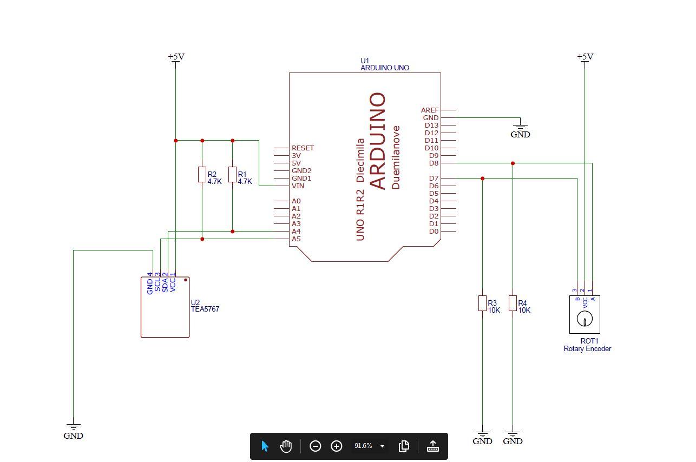
Task: Select resistor R3 10K
Action: coord(482,303)
